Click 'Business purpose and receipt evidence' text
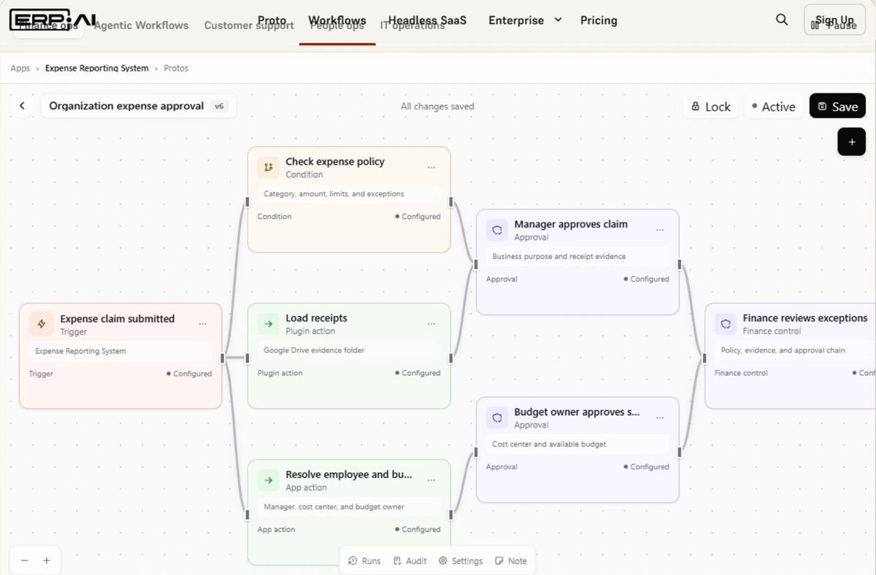Screen dimensions: 876x575 tap(558, 257)
